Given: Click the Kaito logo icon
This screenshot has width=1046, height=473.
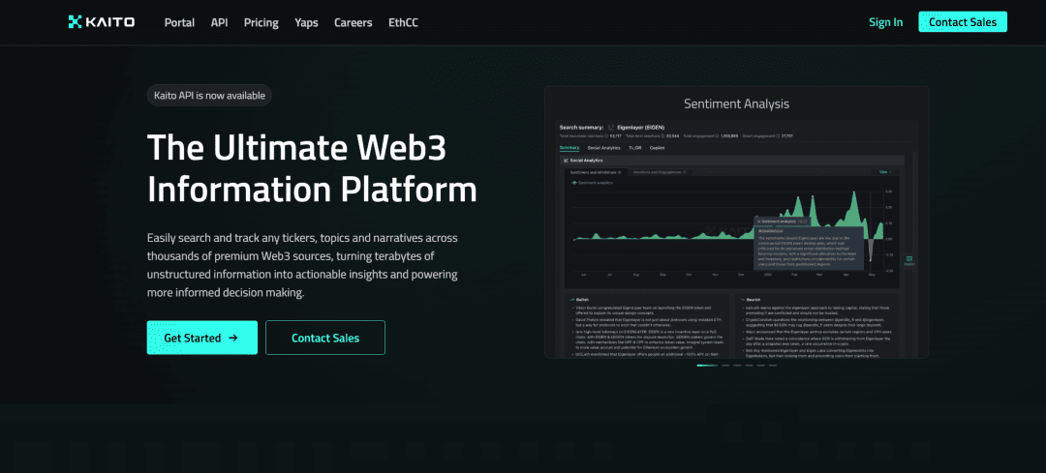Looking at the screenshot, I should click(x=76, y=22).
